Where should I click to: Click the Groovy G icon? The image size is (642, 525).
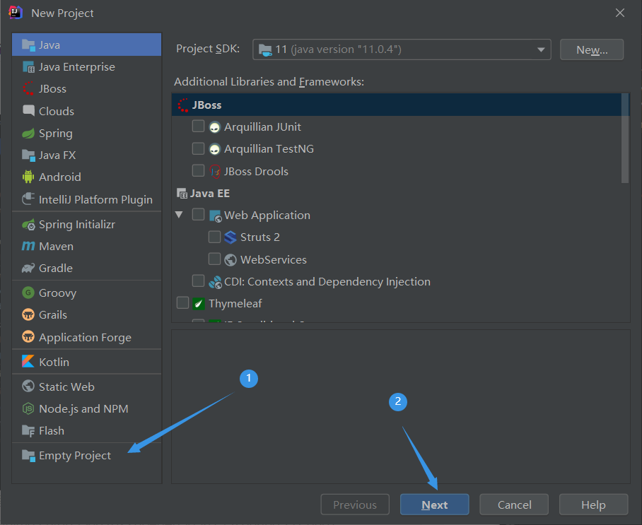coord(28,293)
